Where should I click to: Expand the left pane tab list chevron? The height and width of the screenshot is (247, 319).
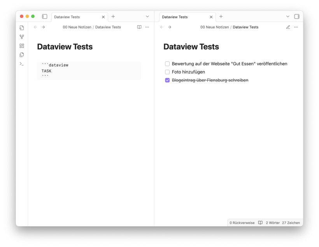tap(147, 16)
